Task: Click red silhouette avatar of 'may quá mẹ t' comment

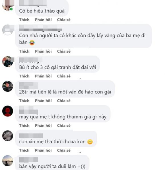Action: coord(8,111)
